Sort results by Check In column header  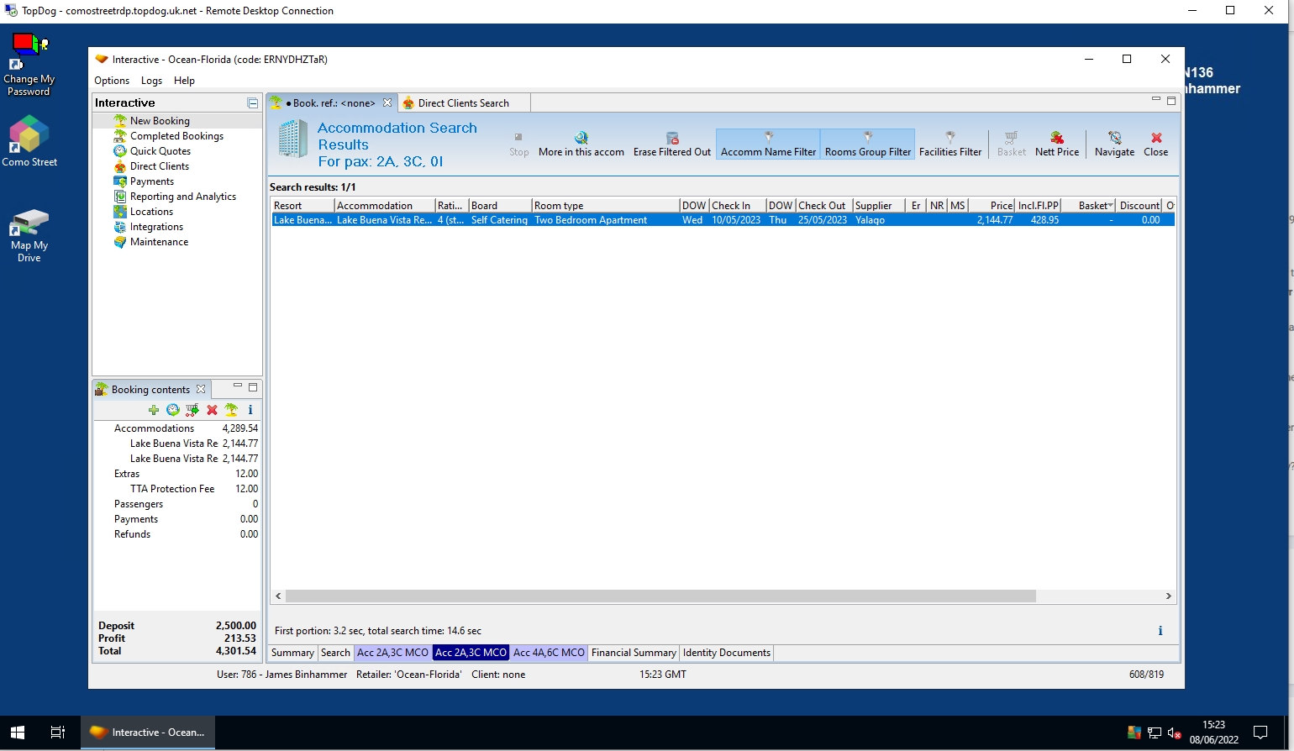point(738,206)
